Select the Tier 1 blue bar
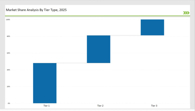The width and height of the screenshot is (195, 111). click(45, 83)
